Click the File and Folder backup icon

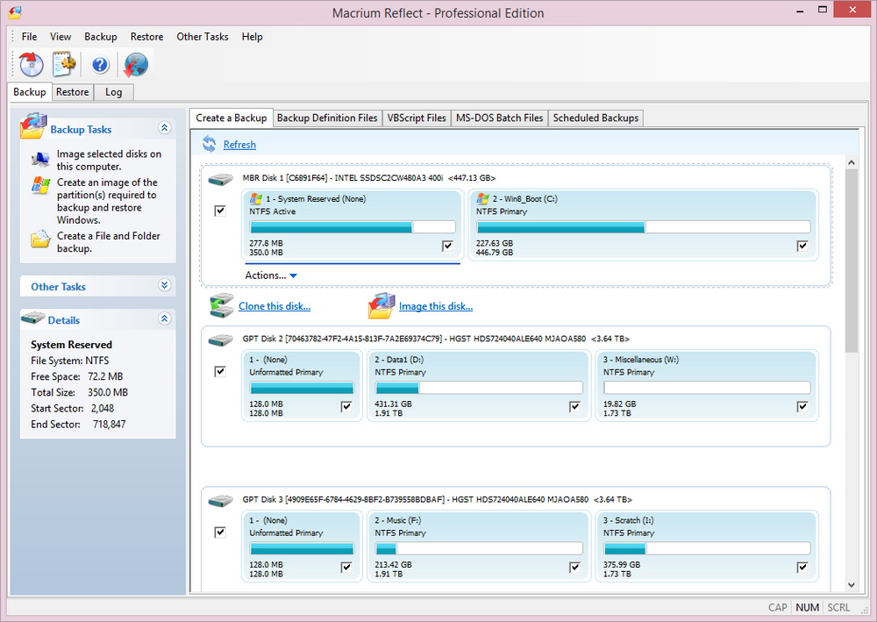pos(40,239)
